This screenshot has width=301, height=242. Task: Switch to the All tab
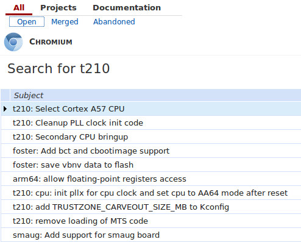click(19, 8)
